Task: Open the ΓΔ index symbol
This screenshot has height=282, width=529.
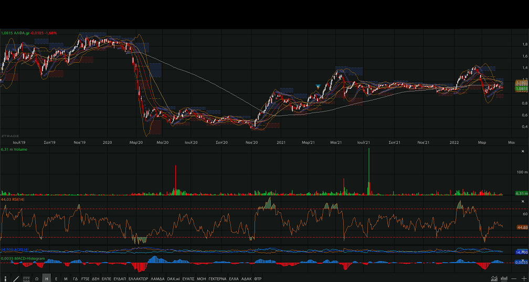Action: [76, 279]
